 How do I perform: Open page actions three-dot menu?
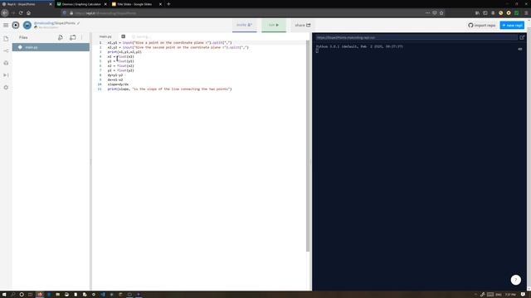coord(427,13)
